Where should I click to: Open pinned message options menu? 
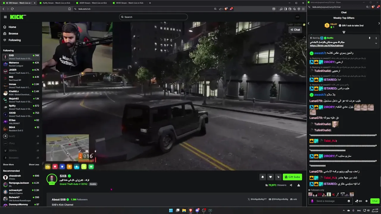tap(376, 38)
